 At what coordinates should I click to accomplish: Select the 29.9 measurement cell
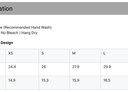[x=114, y=69]
